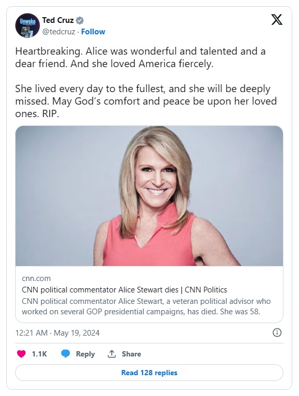The image size is (299, 396).
Task: Open the 12:21 AM May 19, 2024 timestamp
Action: pos(58,333)
